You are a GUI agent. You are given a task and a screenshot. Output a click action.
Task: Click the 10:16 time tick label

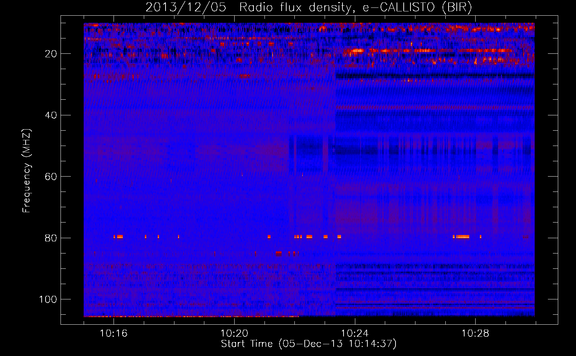click(x=114, y=334)
